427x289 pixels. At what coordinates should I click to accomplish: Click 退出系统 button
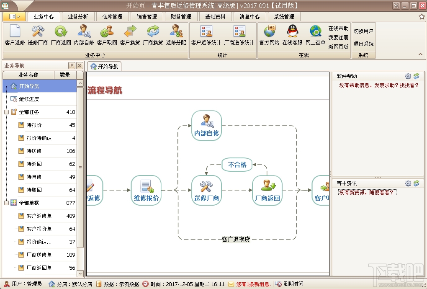pyautogui.click(x=363, y=44)
